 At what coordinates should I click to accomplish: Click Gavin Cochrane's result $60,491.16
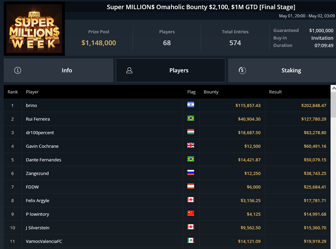click(315, 146)
